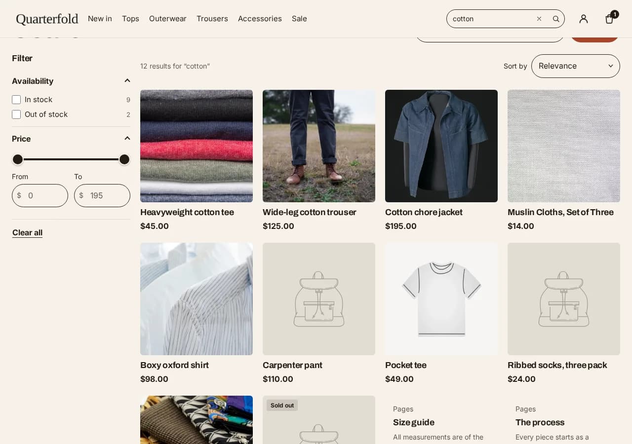
Task: Collapse the Price filter section
Action: click(x=71, y=139)
